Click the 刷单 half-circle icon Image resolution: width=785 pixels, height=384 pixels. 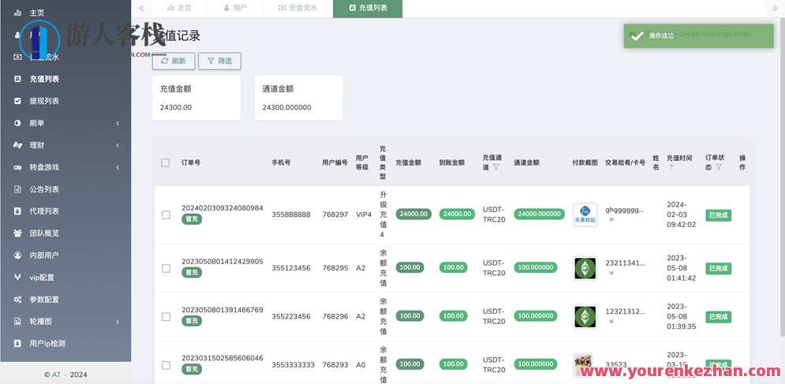pyautogui.click(x=17, y=123)
